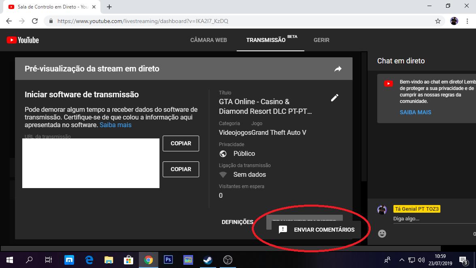The height and width of the screenshot is (268, 476).
Task: Close the Sala de Controlo tab
Action: (94, 7)
